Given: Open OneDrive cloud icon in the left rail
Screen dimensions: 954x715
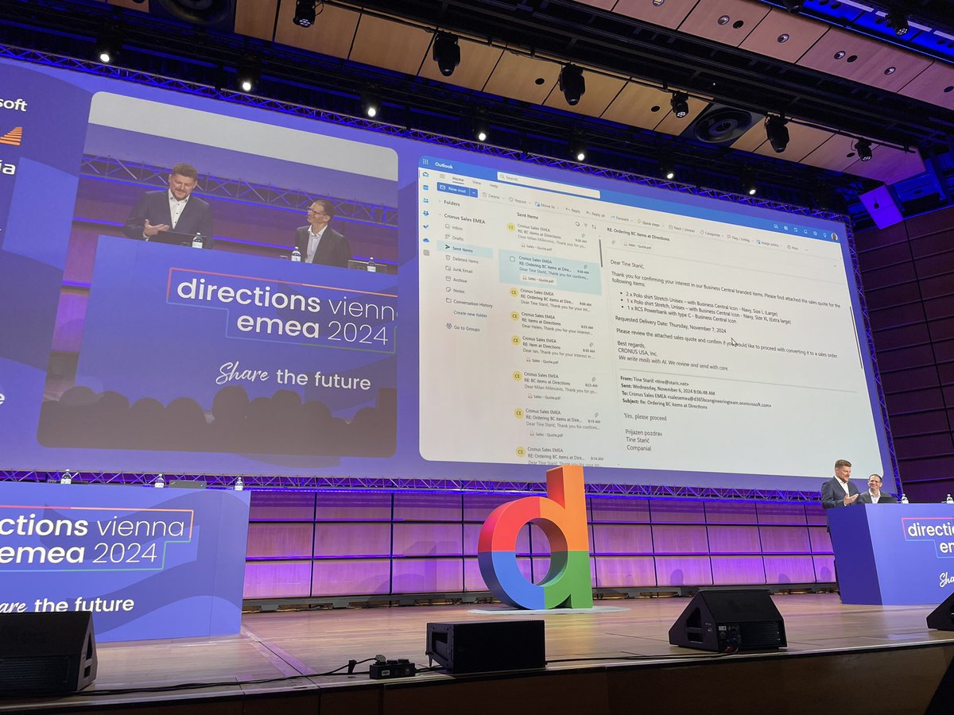Looking at the screenshot, I should pos(426,241).
